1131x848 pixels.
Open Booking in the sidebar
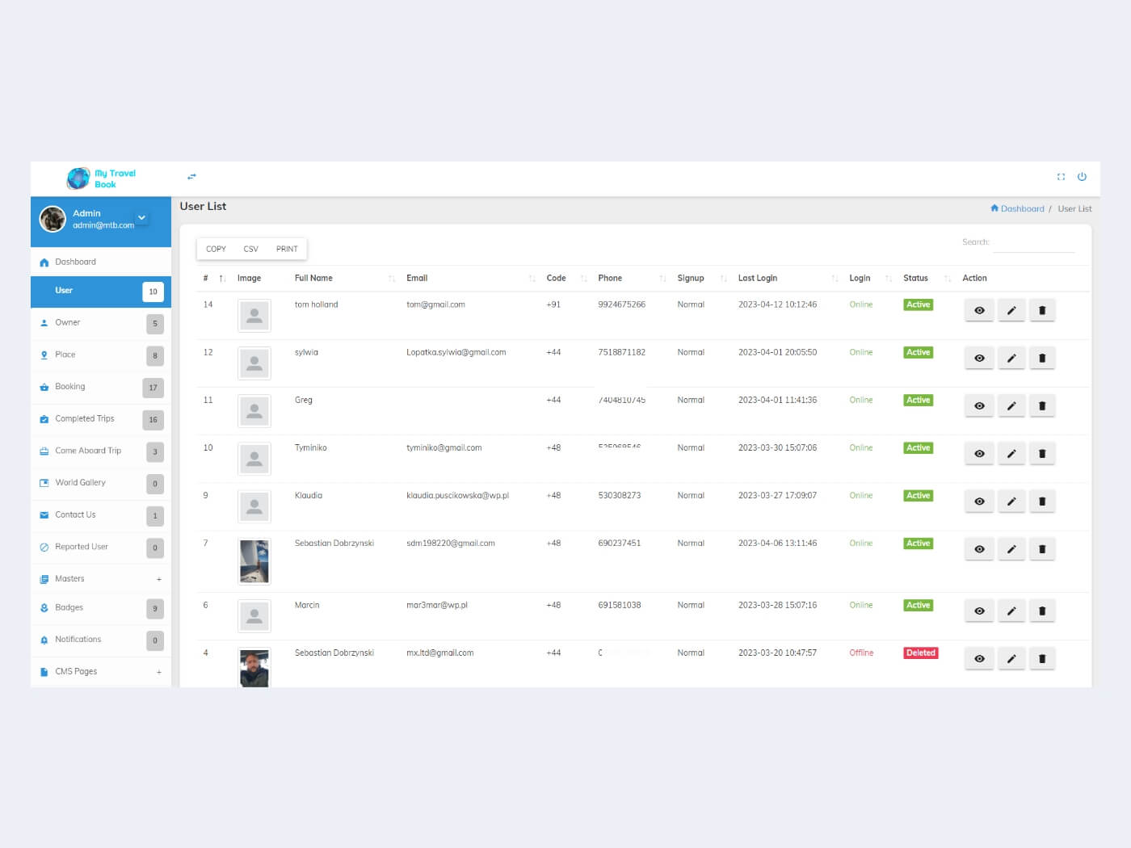point(70,387)
